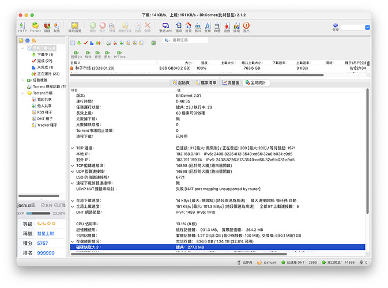This screenshot has height=288, width=388.
Task: Sort task list by 名稱 column header
Action: coord(113,63)
